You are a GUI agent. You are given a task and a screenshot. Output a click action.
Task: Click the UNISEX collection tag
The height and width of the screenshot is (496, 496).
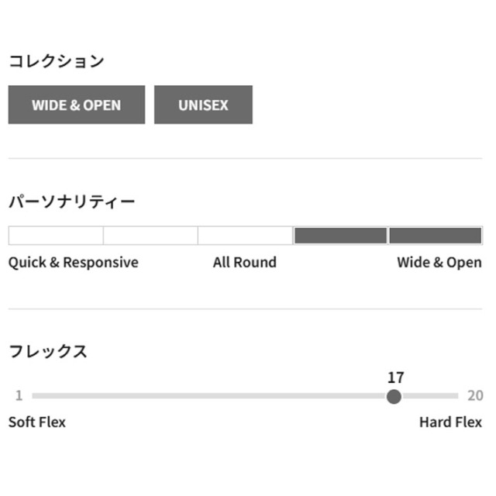coord(203,105)
